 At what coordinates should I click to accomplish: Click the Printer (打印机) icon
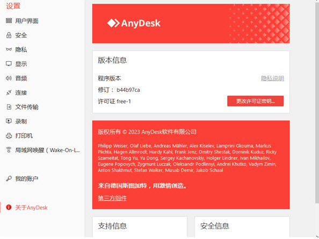[9, 136]
